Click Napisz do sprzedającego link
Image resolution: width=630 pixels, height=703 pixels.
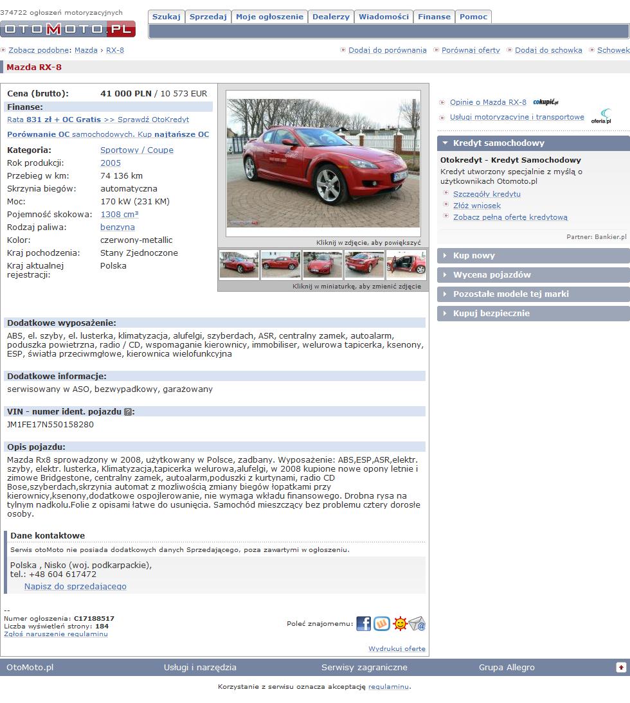click(75, 587)
